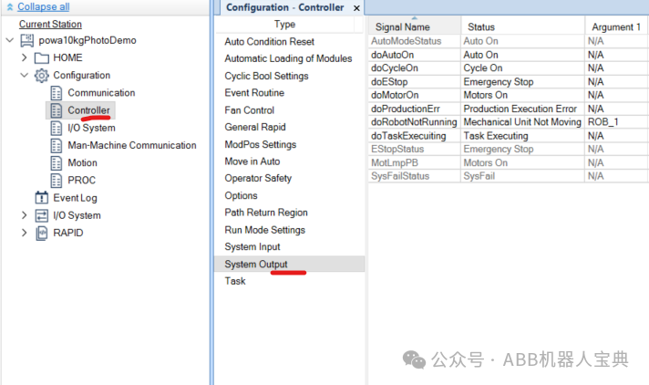The height and width of the screenshot is (385, 649).
Task: Select the doRobotNotRunning signal row
Action: [x=508, y=122]
